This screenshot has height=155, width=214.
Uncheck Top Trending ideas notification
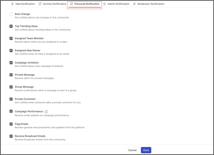point(11,26)
